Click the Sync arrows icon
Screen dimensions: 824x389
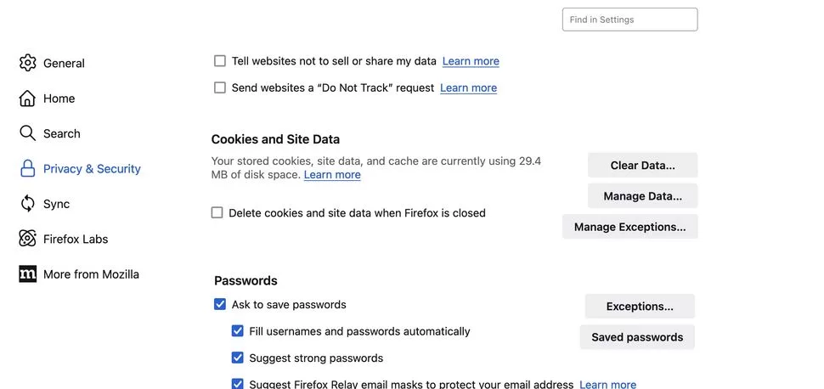(27, 204)
